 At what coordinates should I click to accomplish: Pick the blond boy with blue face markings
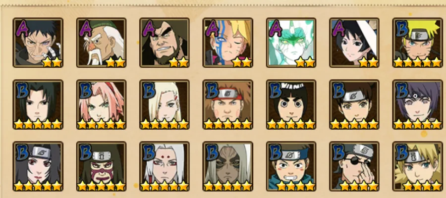[x=228, y=43]
